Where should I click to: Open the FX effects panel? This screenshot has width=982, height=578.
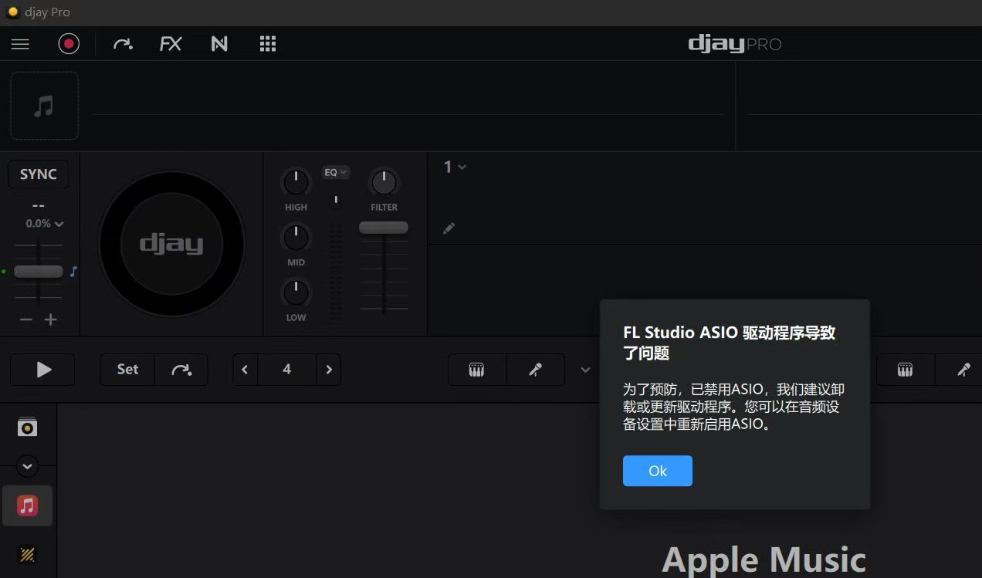(x=171, y=44)
